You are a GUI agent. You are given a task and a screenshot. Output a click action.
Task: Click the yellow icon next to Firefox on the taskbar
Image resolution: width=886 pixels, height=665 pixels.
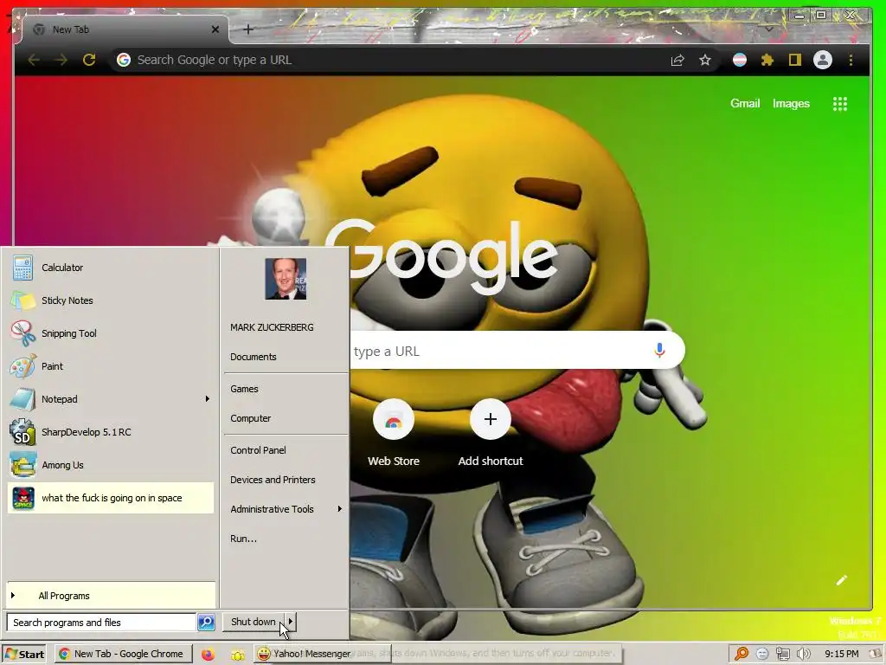[x=237, y=655]
